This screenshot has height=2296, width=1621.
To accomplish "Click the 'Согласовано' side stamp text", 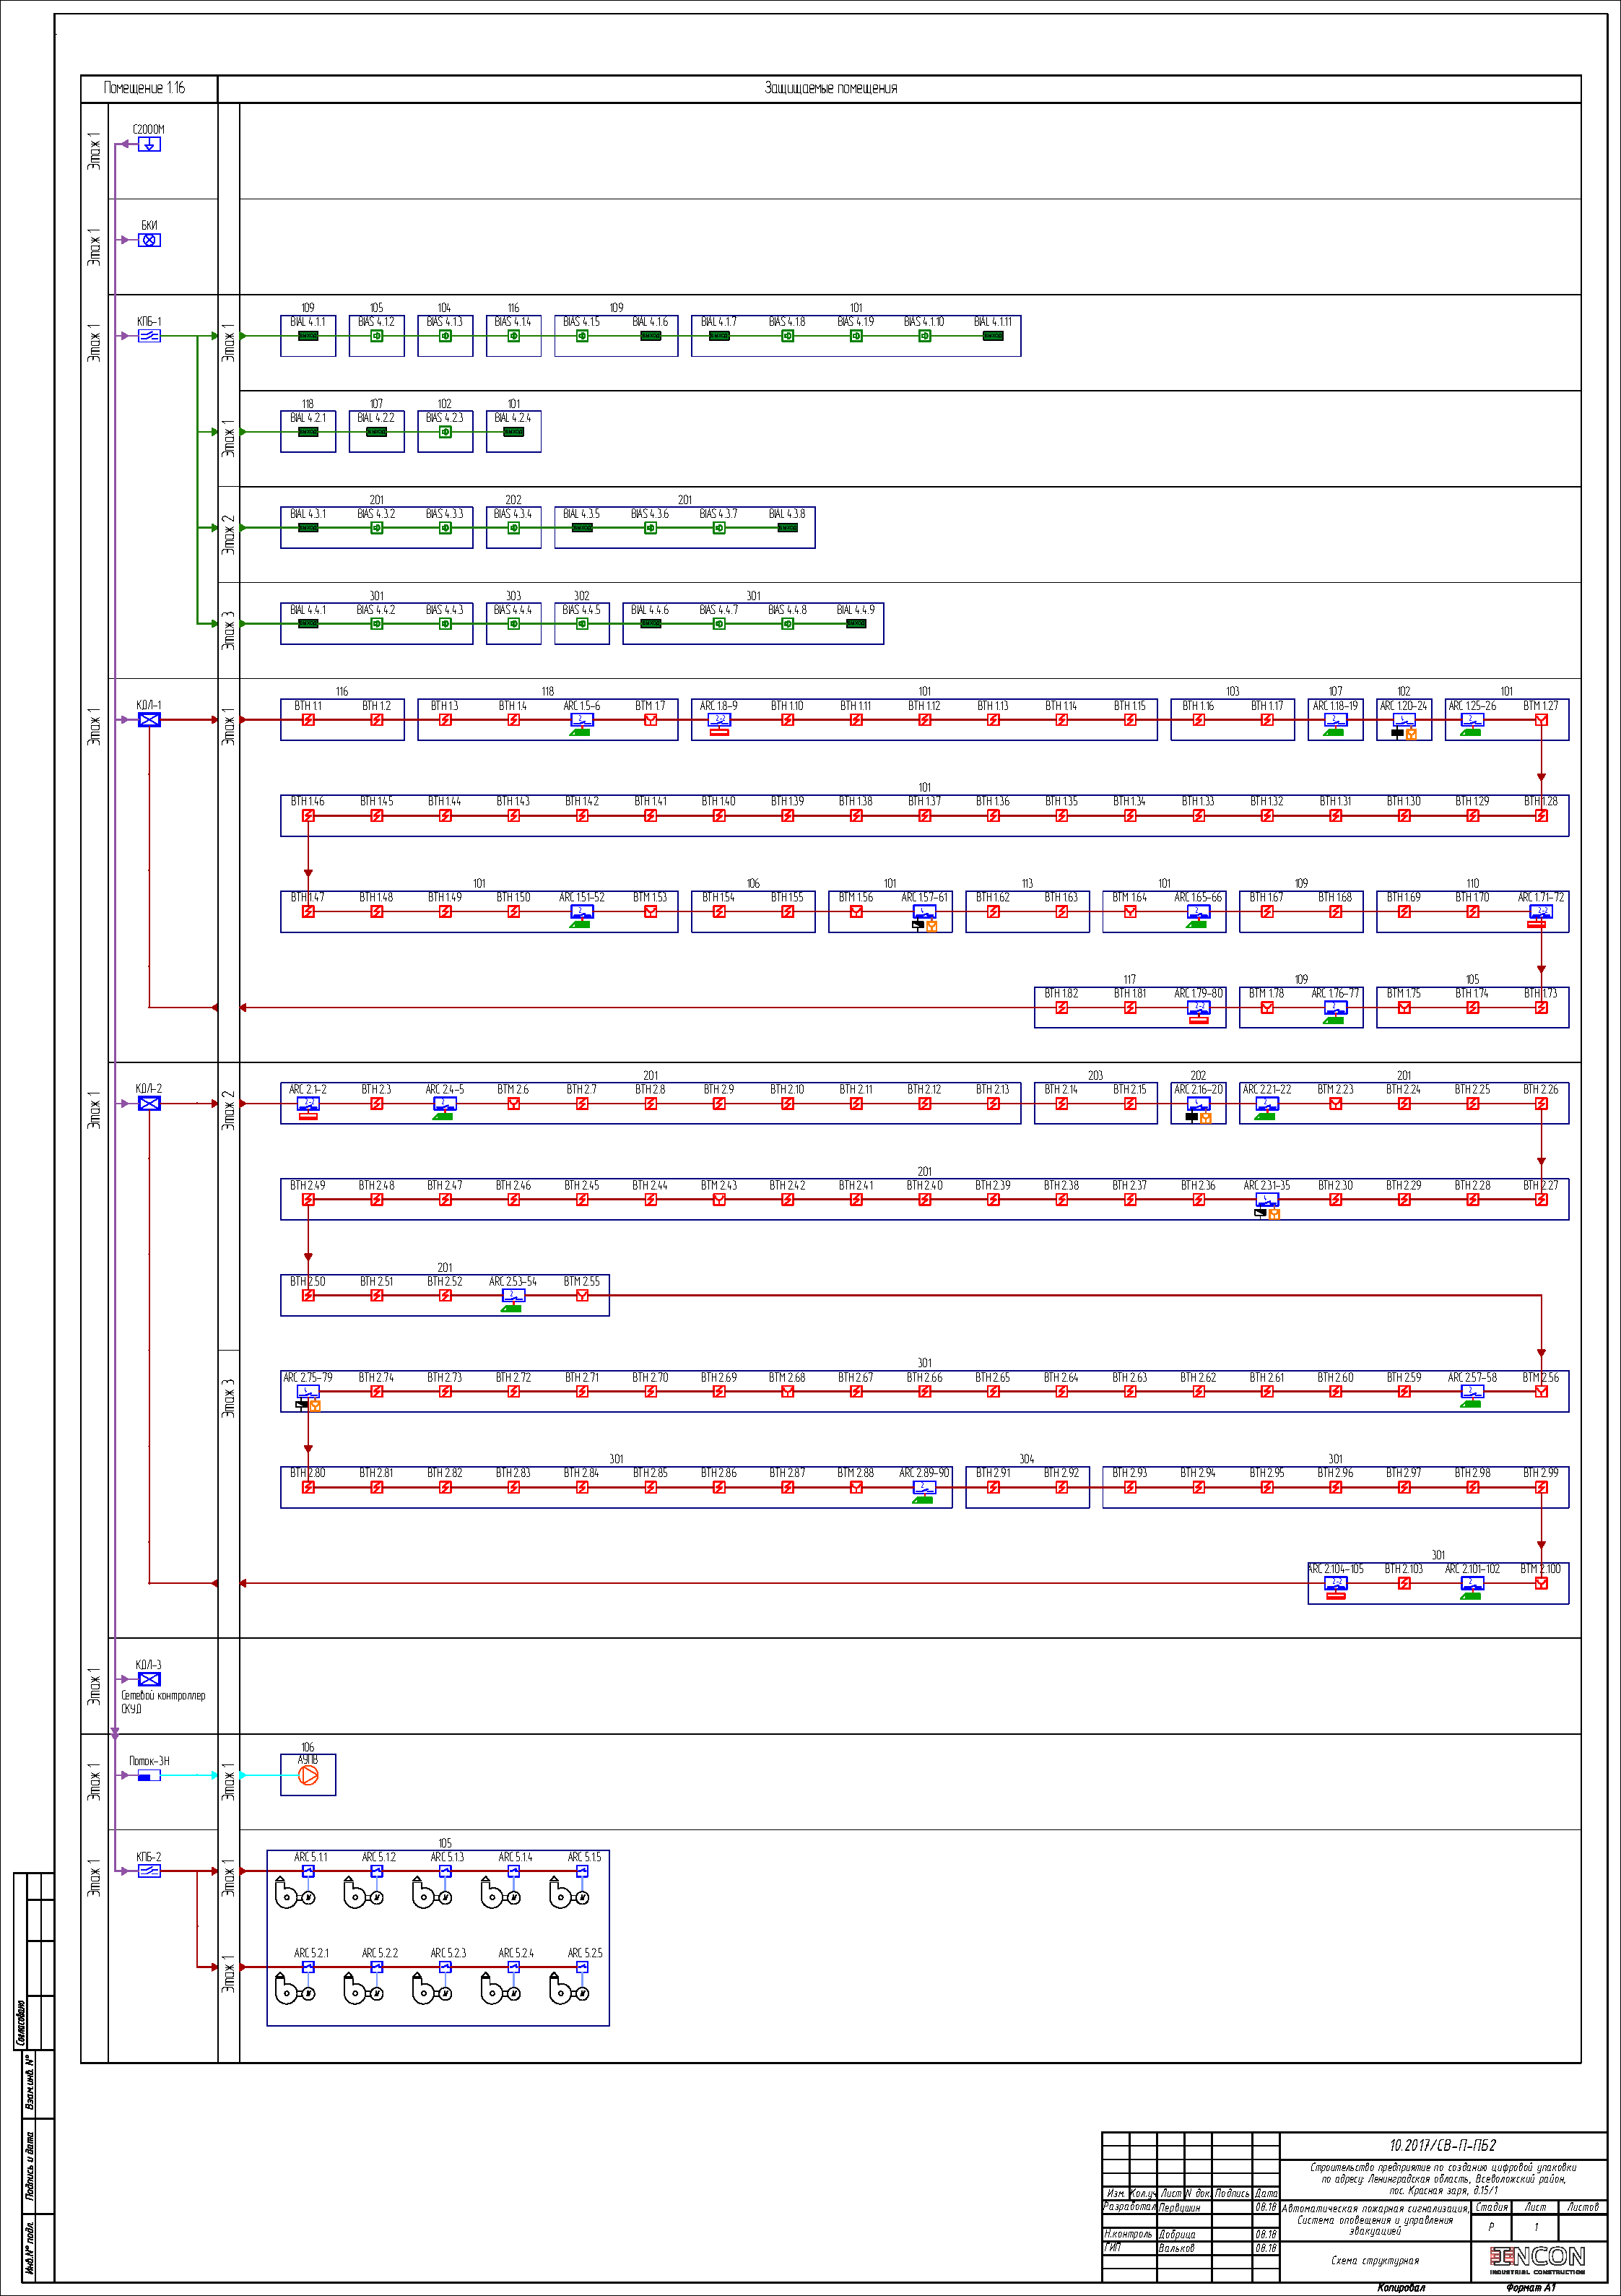I will coord(20,2023).
